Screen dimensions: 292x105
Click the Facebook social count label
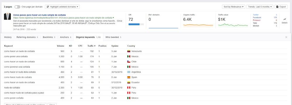pyautogui.click(x=257, y=18)
